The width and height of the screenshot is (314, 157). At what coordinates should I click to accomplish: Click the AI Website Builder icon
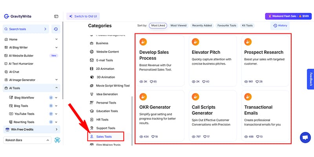click(6, 56)
